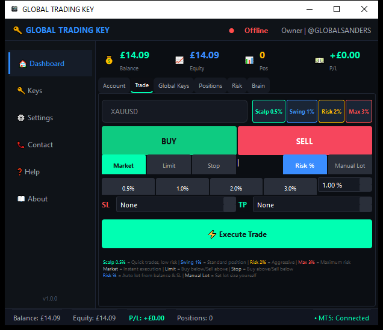The image size is (383, 330).
Task: Open the Global Keys tab
Action: (173, 86)
